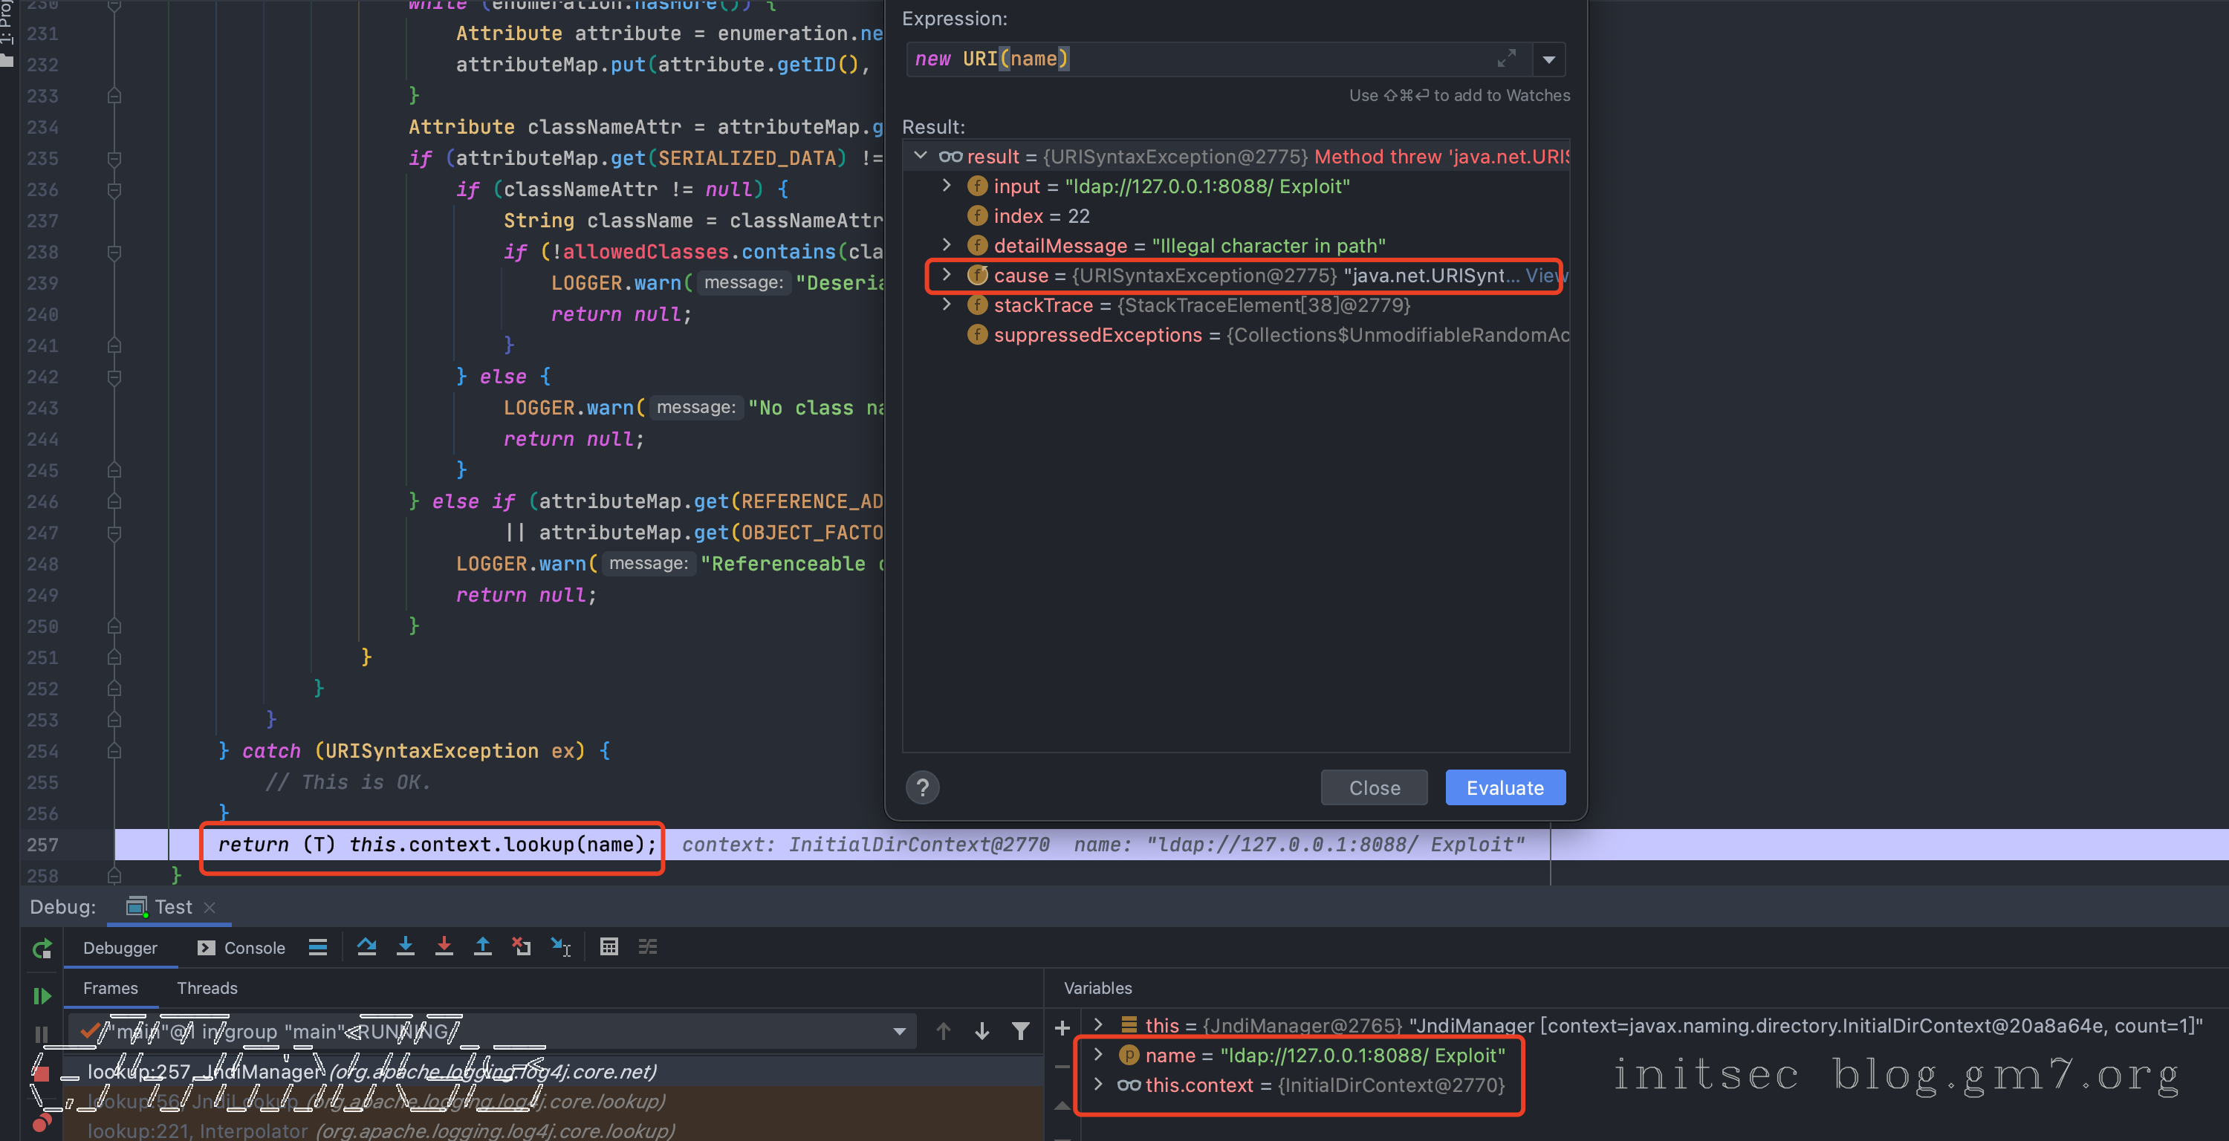Viewport: 2229px width, 1141px height.
Task: Open expression history dropdown arrow
Action: [1549, 59]
